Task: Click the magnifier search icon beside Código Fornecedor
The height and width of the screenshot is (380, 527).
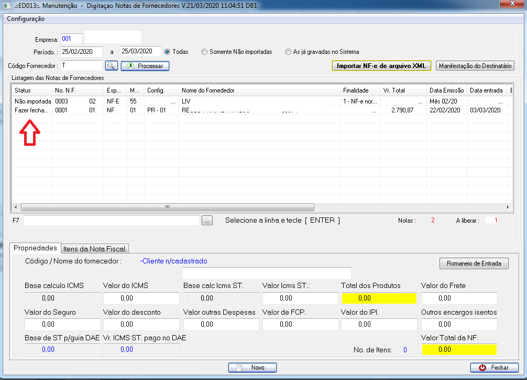Action: (111, 66)
